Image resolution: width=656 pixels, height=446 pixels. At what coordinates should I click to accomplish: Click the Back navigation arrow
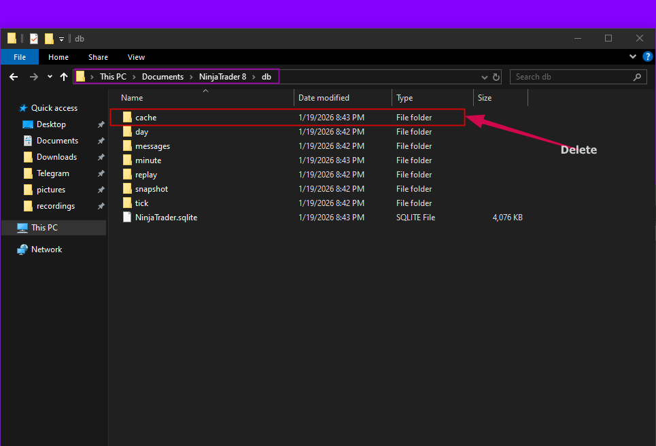(14, 77)
